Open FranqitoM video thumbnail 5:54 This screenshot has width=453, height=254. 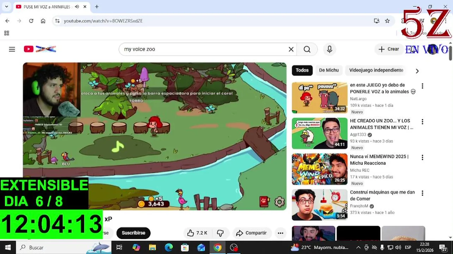pyautogui.click(x=320, y=205)
